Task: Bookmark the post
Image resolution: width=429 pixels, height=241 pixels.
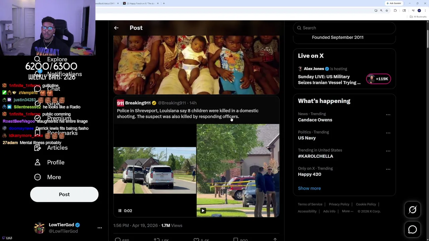Action: (x=236, y=240)
